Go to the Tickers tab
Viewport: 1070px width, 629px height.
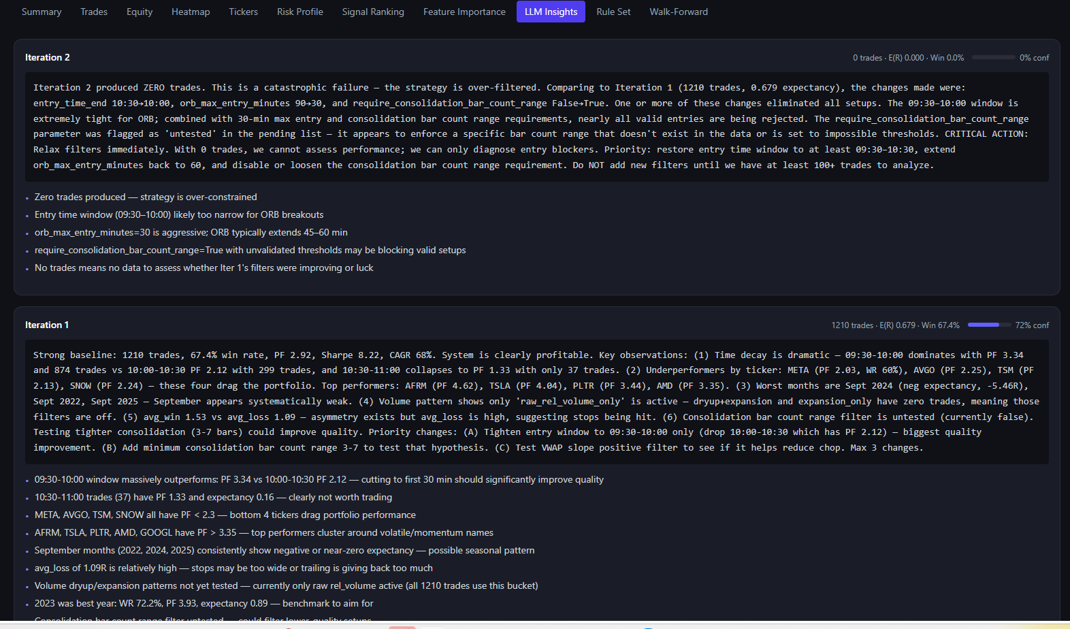[x=244, y=12]
